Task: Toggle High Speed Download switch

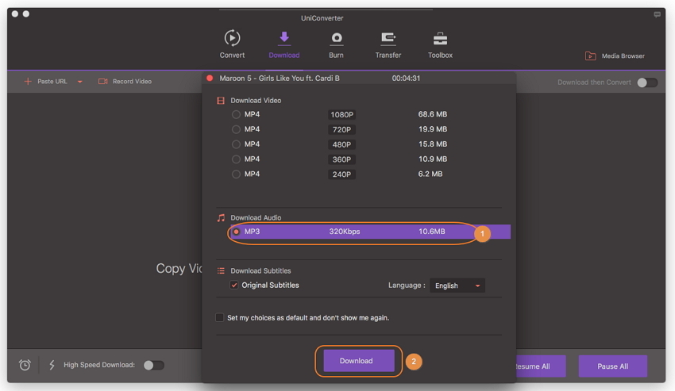Action: (154, 365)
